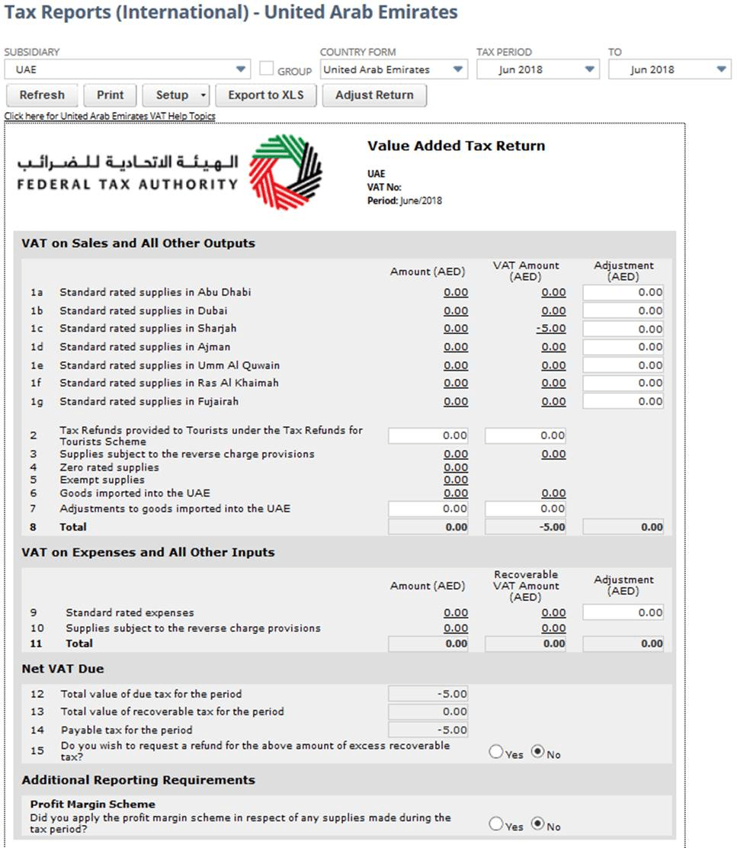
Task: Open Standard rated expenses recoverable VAT link
Action: [553, 613]
